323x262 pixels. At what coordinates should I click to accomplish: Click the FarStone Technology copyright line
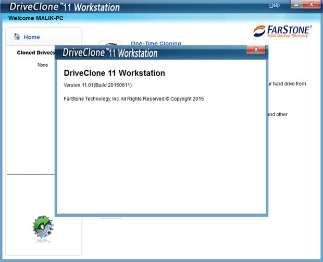[134, 99]
